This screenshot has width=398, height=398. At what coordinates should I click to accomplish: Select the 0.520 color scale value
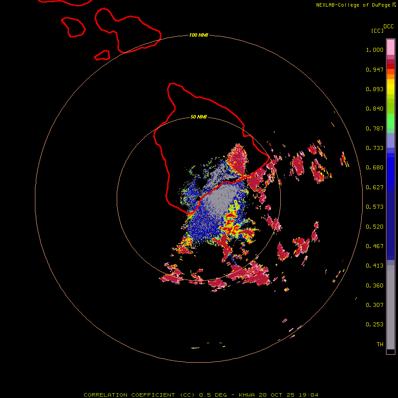click(375, 227)
